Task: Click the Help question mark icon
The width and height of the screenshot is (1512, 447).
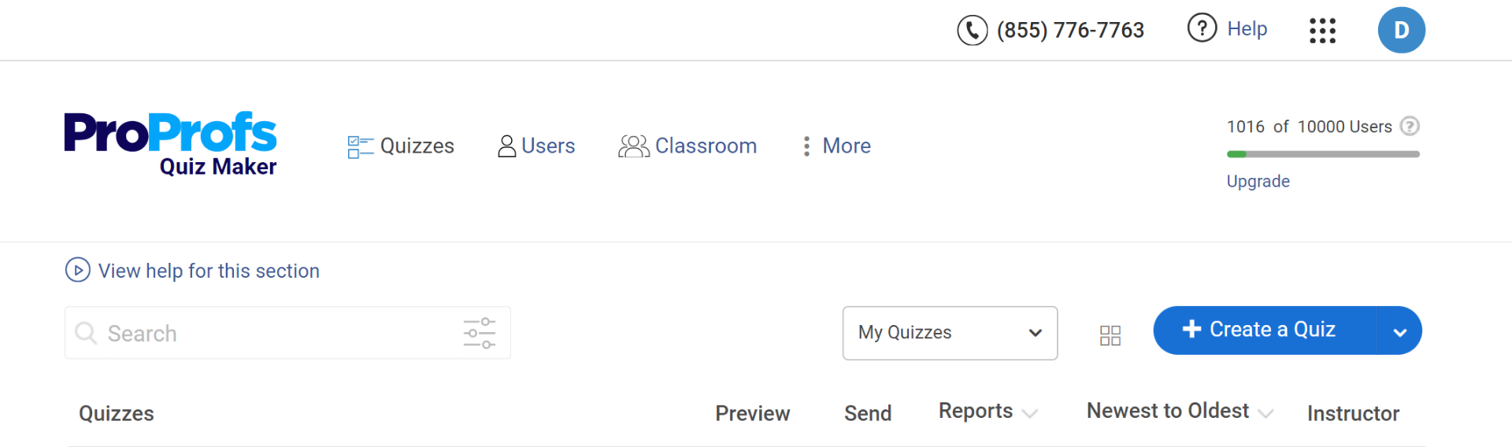Action: coord(1202,28)
